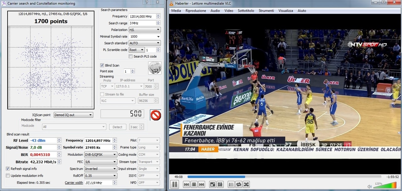Open the Video menu in VLC
This screenshot has width=402, height=191.
[x=229, y=11]
